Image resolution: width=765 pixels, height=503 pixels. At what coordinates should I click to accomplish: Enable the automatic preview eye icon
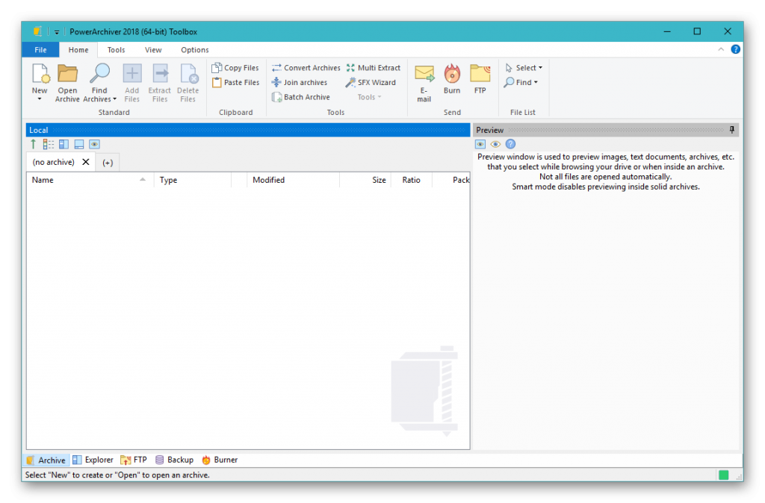coord(495,144)
